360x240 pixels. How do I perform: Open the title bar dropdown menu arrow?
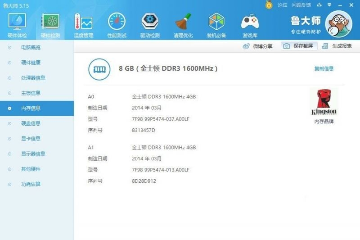[x=329, y=5]
